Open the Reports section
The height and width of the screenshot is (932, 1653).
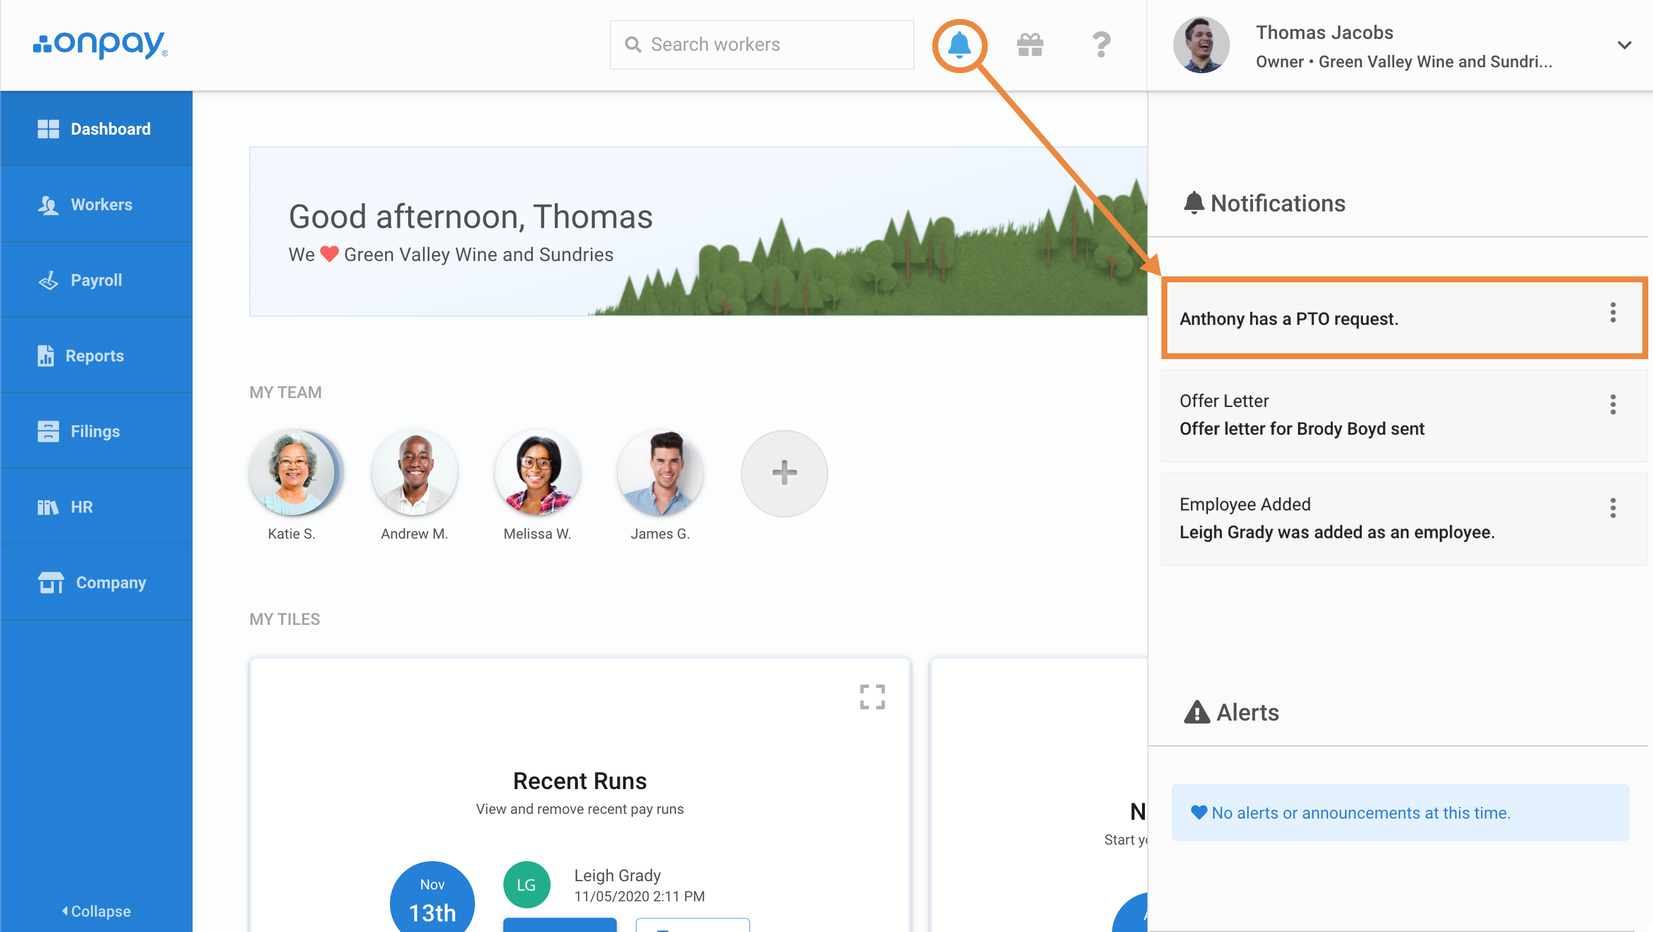96,356
